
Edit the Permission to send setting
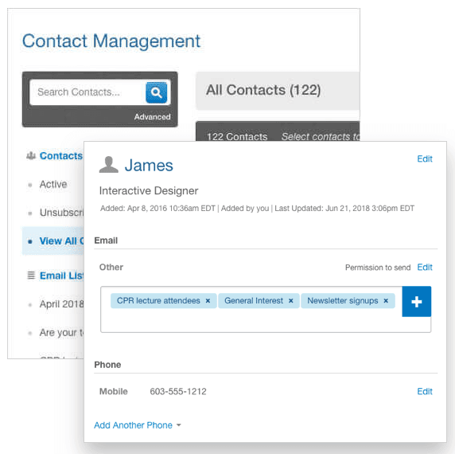[425, 268]
